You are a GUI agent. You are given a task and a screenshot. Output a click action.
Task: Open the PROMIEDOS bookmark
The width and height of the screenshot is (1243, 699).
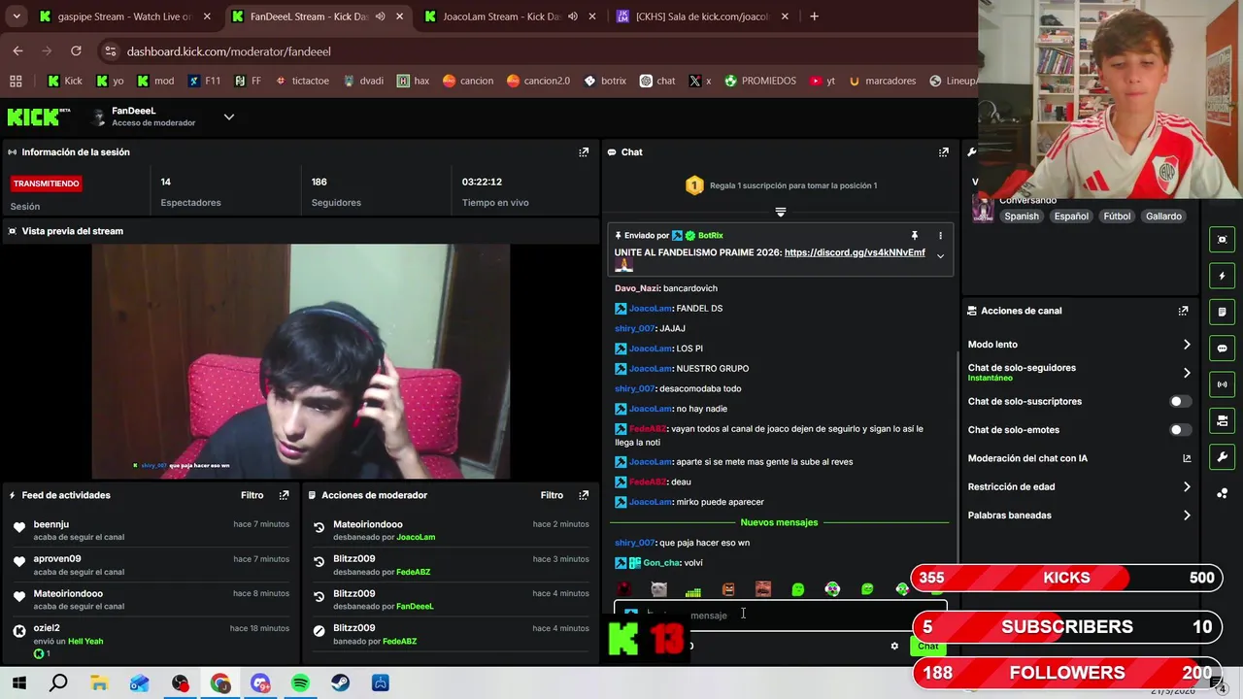(760, 81)
